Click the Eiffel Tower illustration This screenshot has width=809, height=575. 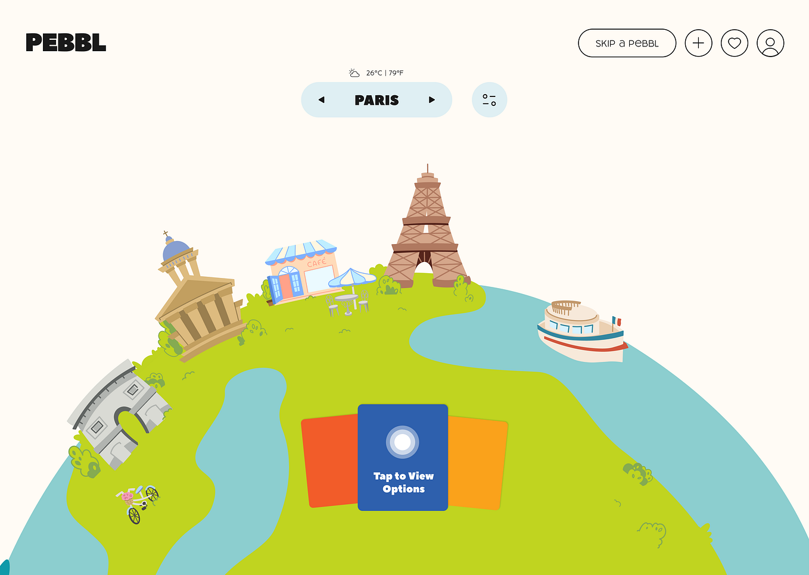[427, 227]
